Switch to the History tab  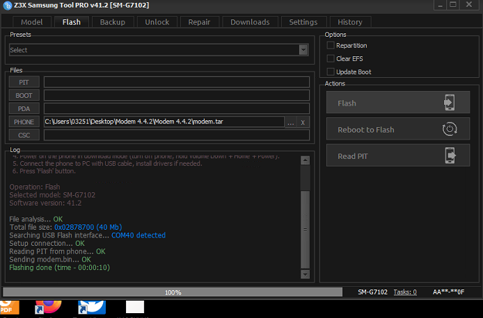(350, 22)
